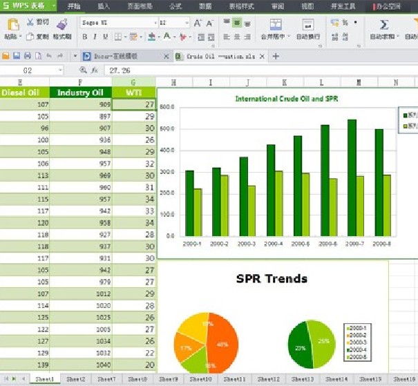Expand the cell name box dropdown

click(x=60, y=70)
